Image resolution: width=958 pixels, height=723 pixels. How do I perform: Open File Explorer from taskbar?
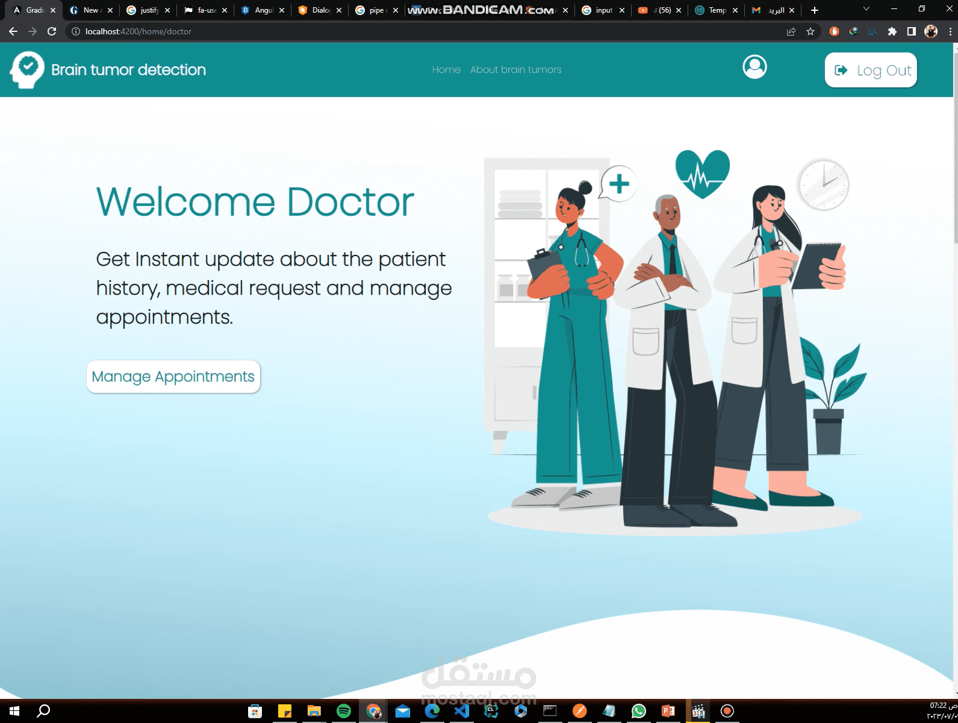coord(314,711)
